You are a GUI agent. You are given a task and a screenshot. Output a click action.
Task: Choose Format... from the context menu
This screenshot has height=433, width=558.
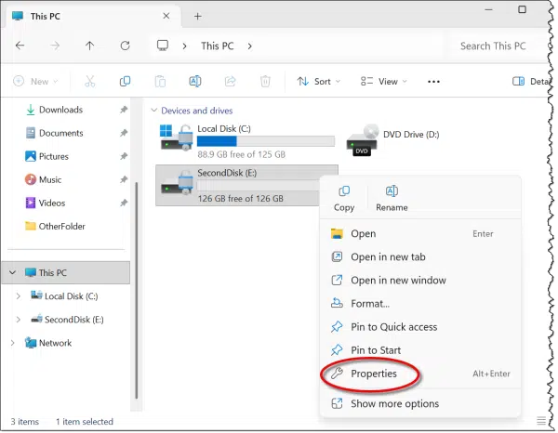(x=420, y=304)
